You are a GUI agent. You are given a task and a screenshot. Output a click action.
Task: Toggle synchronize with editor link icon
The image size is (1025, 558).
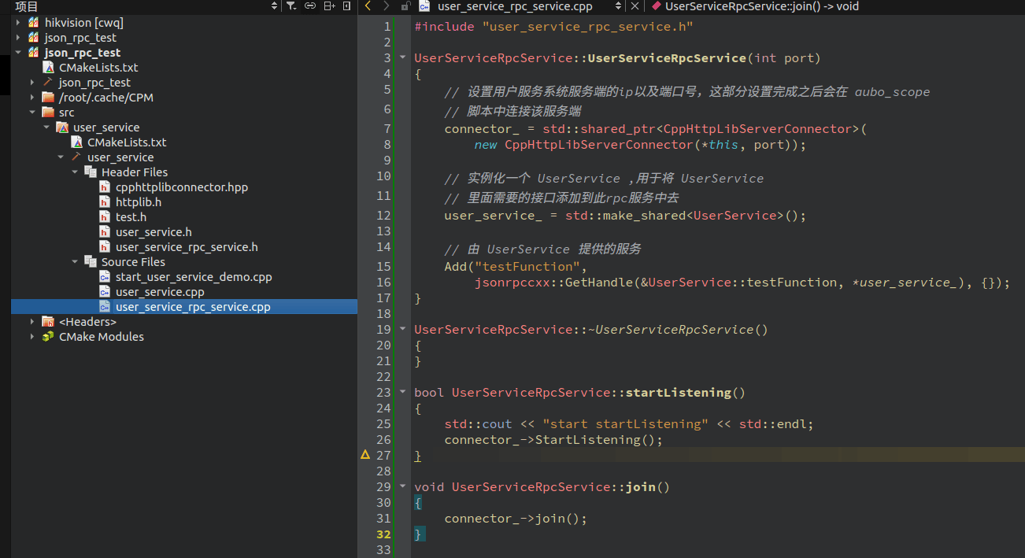click(310, 6)
